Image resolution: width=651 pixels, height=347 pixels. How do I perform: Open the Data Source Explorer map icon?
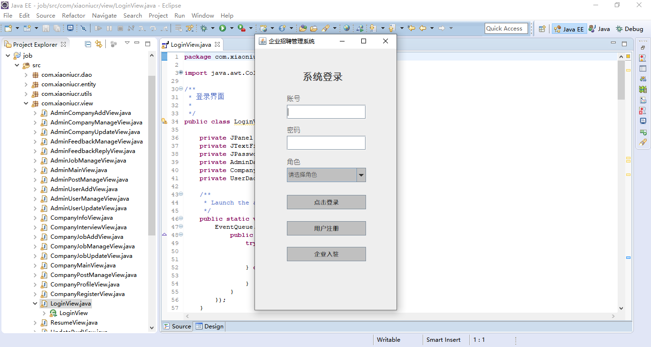pos(643,89)
